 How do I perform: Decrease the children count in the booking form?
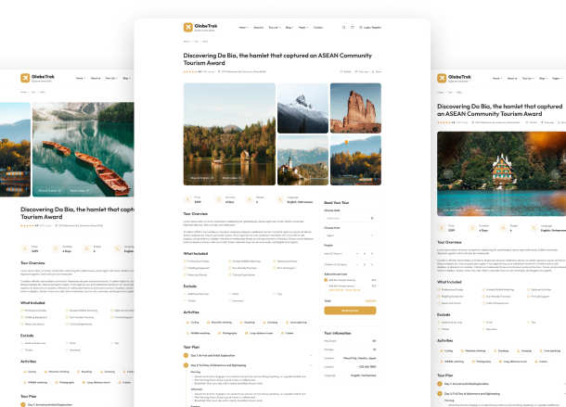[x=358, y=264]
